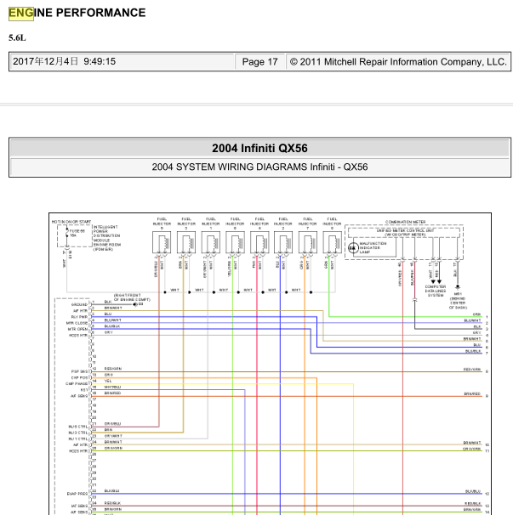This screenshot has height=515, width=513.
Task: Click the RED/BLK wire label at pin 34
Action: coord(112,503)
